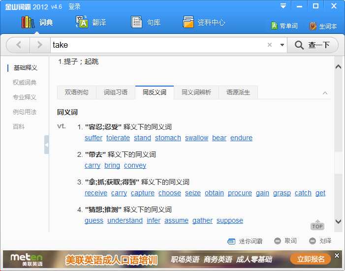The image size is (345, 271).
Task: Open the 翻译 translation icon
Action: [82, 22]
